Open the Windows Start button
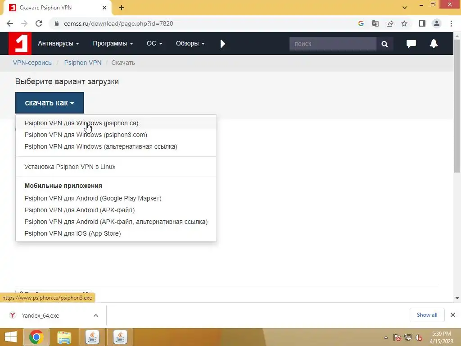 (11, 337)
